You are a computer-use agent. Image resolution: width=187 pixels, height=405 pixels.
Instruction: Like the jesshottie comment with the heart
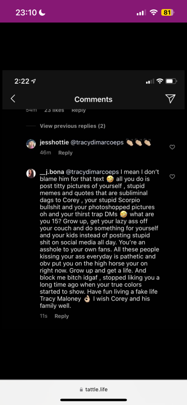click(172, 147)
